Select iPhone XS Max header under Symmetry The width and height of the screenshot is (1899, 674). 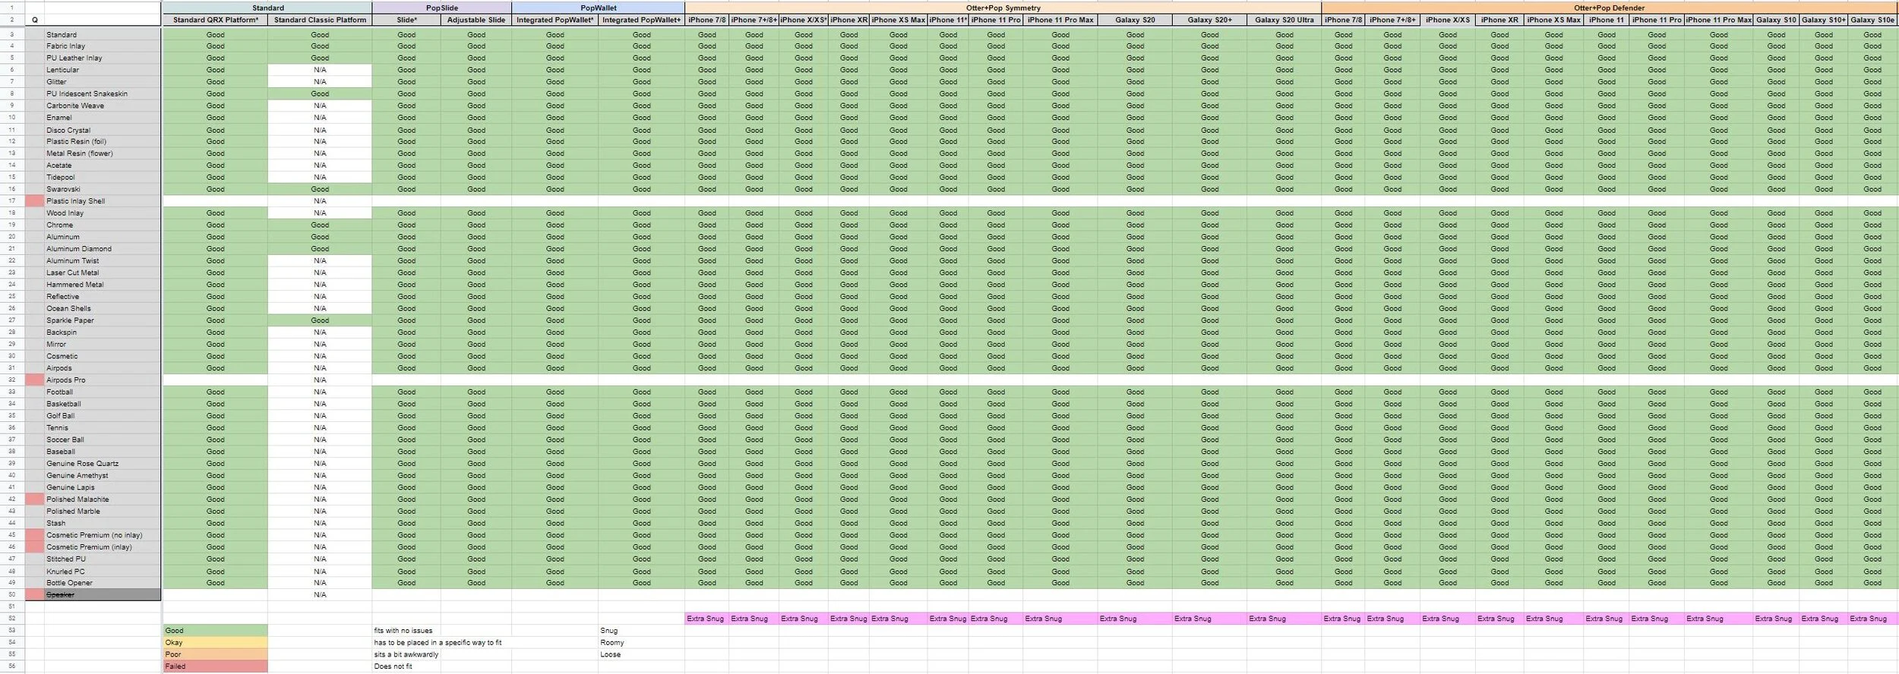click(899, 20)
